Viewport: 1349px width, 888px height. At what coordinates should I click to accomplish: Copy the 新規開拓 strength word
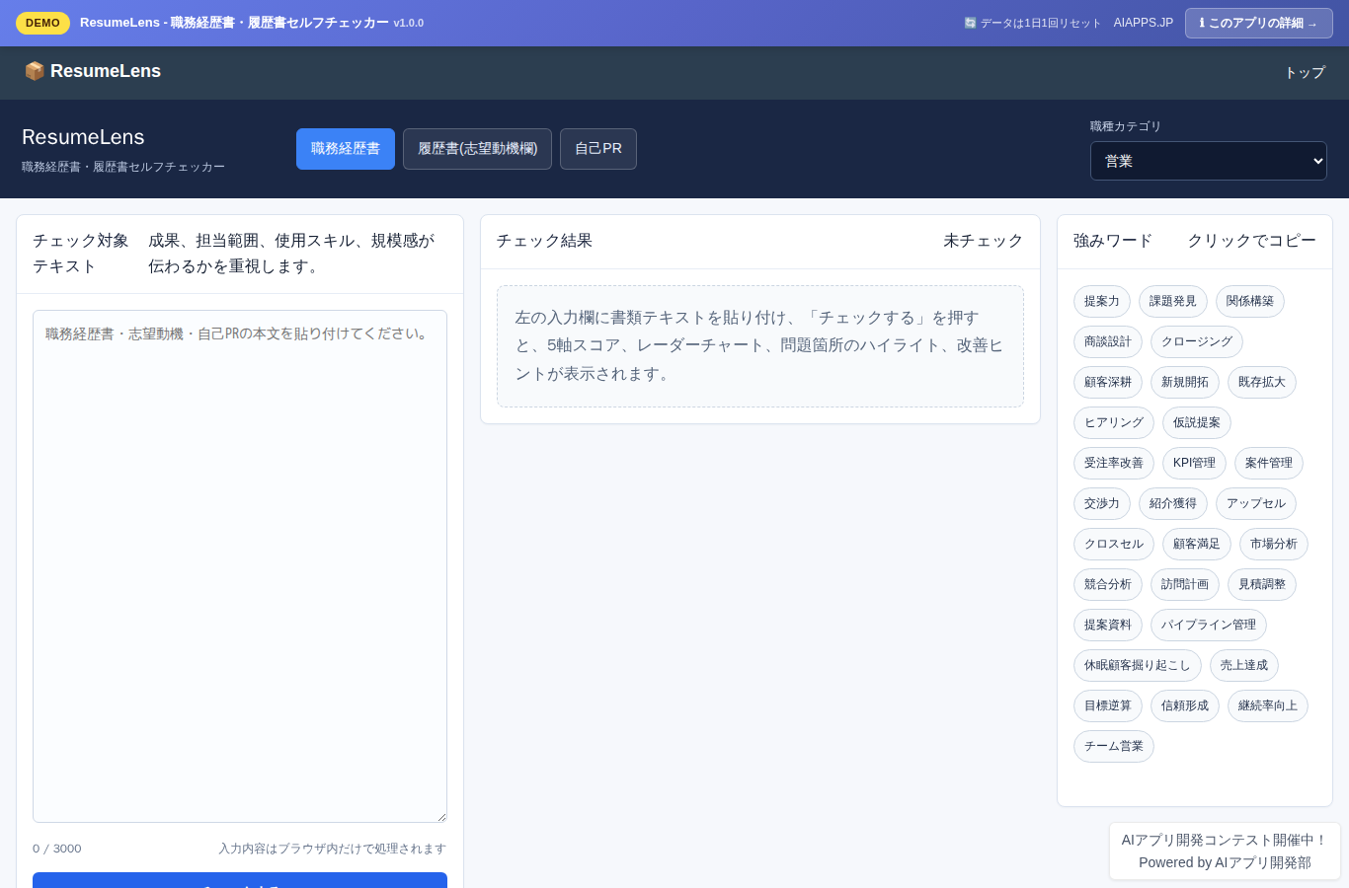(x=1185, y=383)
